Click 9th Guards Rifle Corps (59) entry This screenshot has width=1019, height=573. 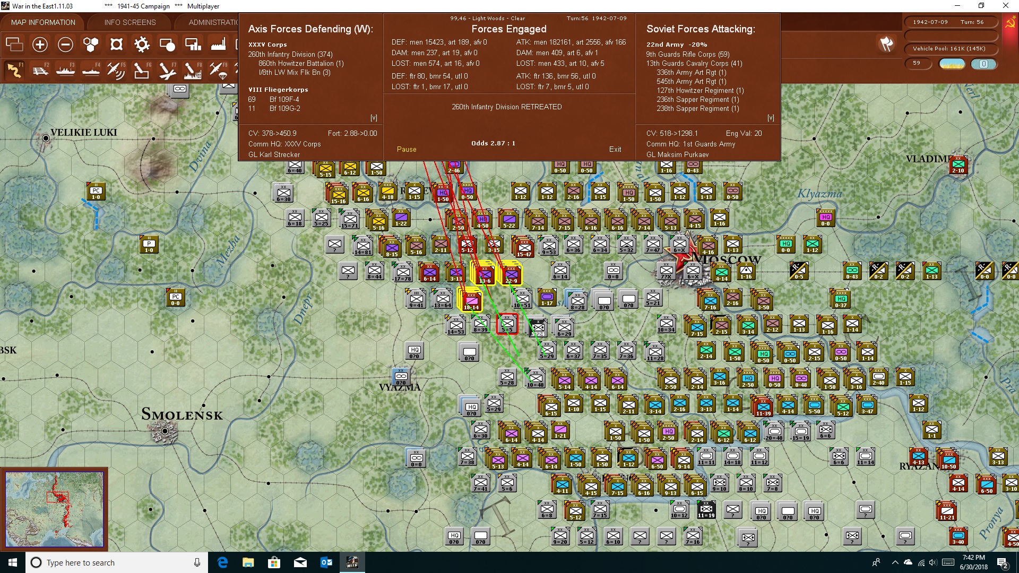(688, 54)
